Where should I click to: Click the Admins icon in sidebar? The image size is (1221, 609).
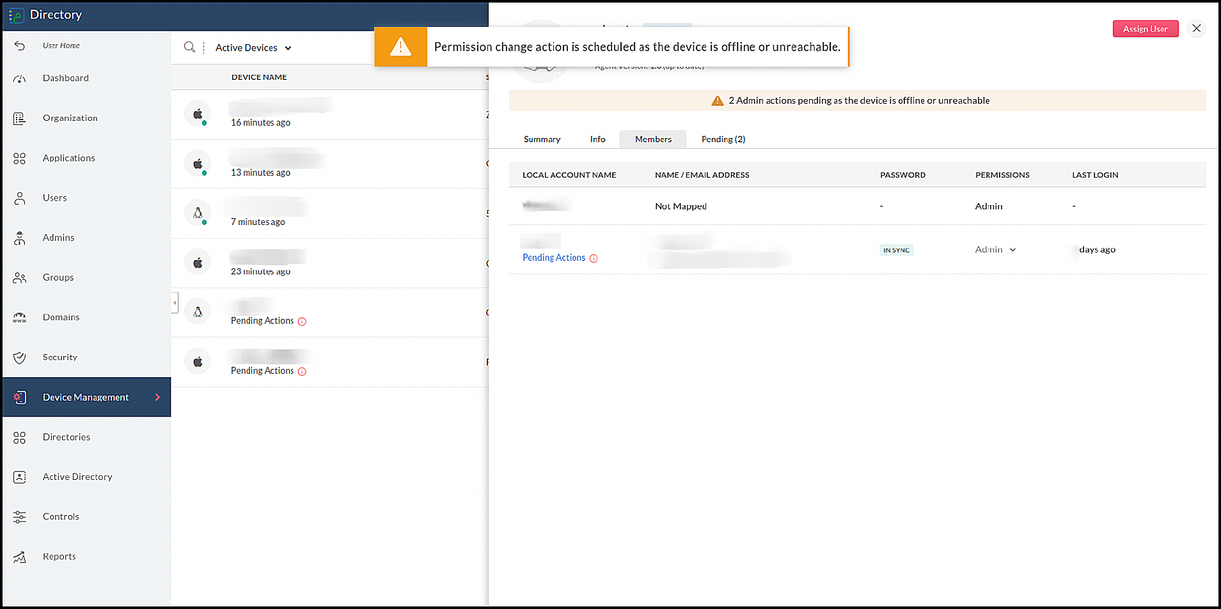[x=20, y=238]
